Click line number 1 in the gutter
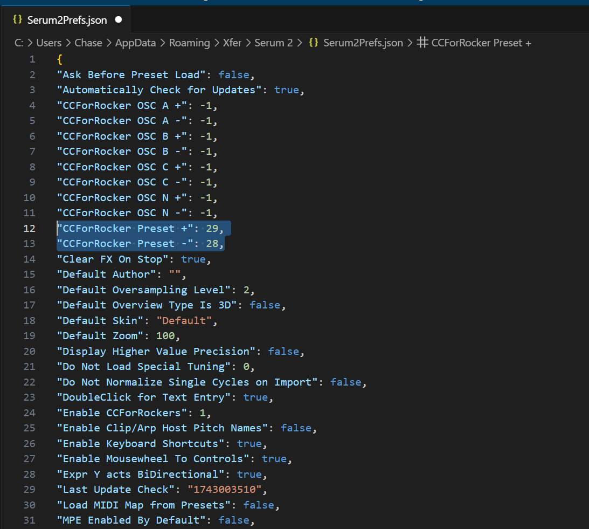Screen dimensions: 589x529 (32, 59)
